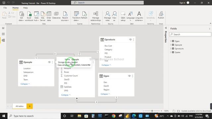Switch to Report view in sidebar
The width and height of the screenshot is (212, 119).
tap(3, 28)
